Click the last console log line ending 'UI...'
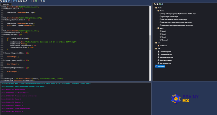The image size is (217, 115). pyautogui.click(x=13, y=112)
